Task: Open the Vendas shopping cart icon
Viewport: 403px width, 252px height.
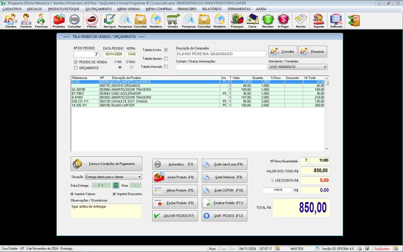Action: [x=173, y=20]
